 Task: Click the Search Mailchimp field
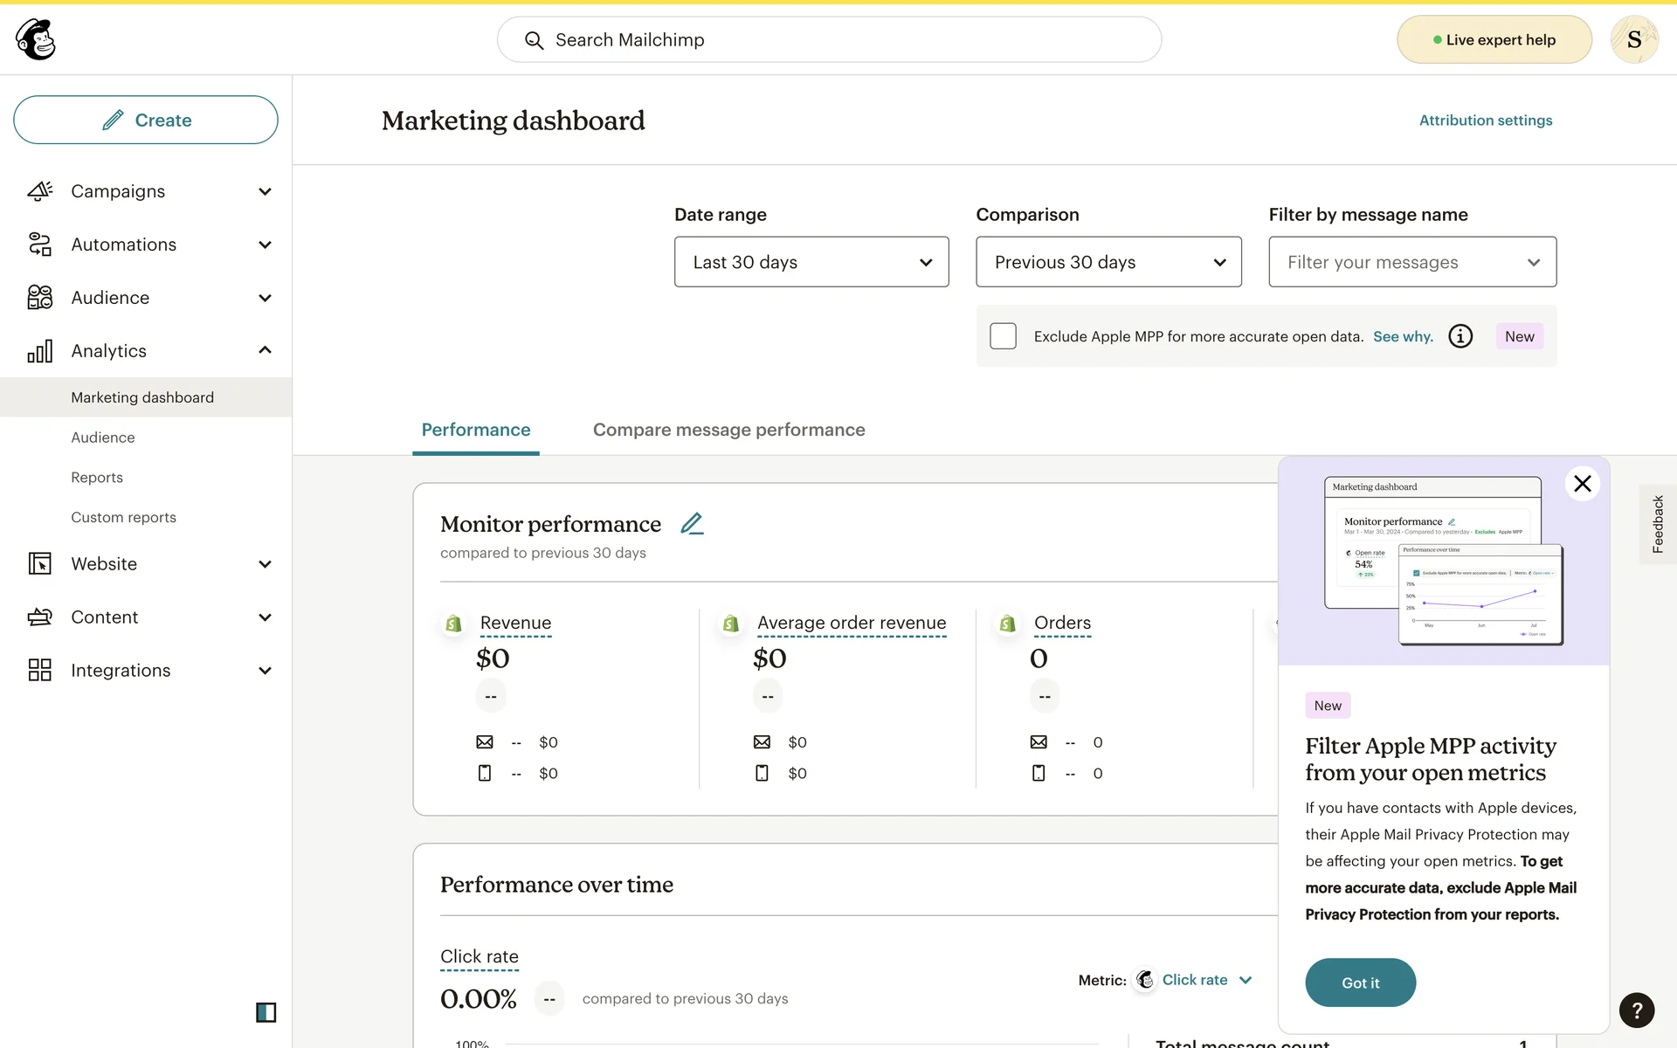(x=828, y=40)
